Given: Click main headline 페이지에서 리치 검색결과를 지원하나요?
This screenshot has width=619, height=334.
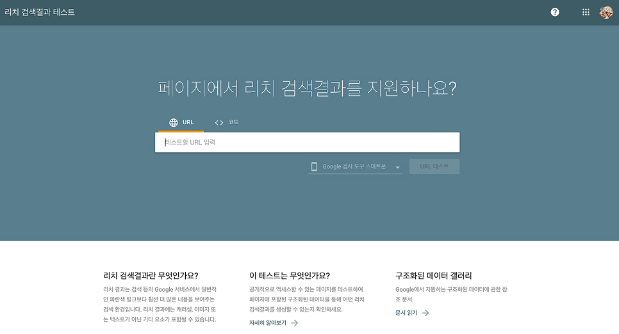Looking at the screenshot, I should (307, 88).
